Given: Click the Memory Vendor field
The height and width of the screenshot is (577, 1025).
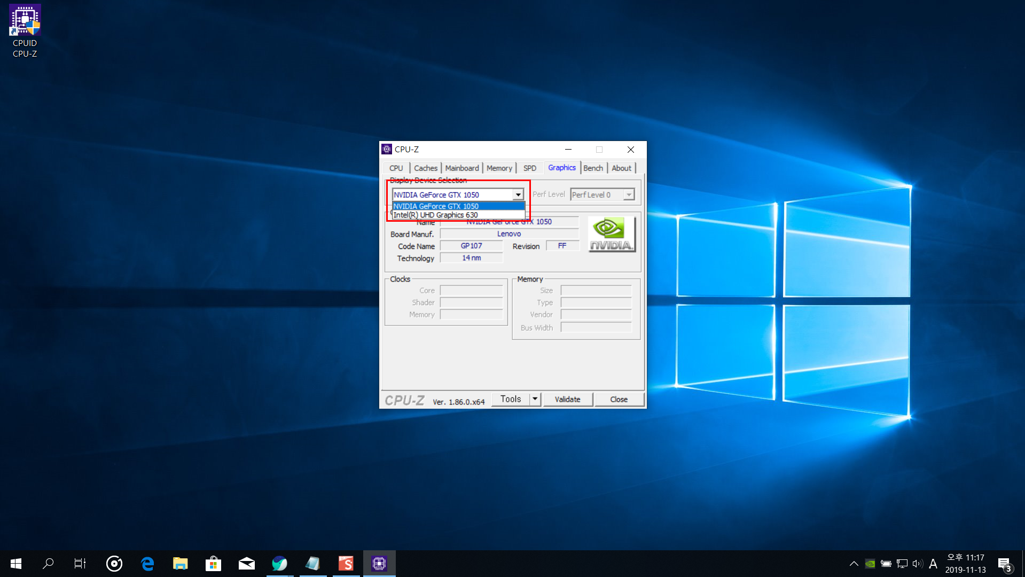Looking at the screenshot, I should (x=596, y=315).
